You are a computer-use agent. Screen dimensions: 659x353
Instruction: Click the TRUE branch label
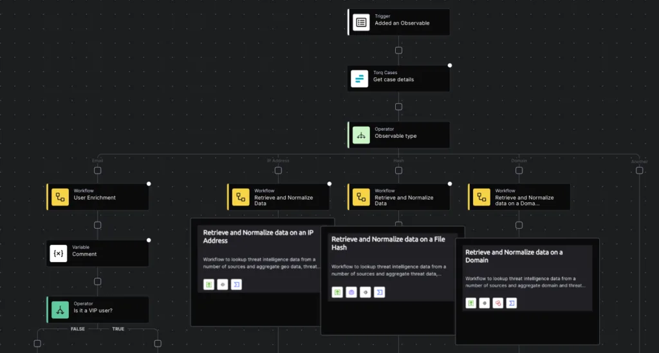[118, 329]
